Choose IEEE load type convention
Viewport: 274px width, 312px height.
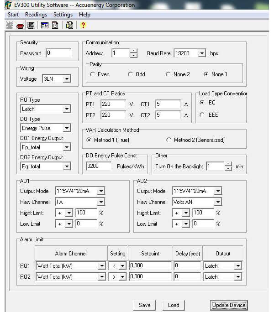point(202,115)
